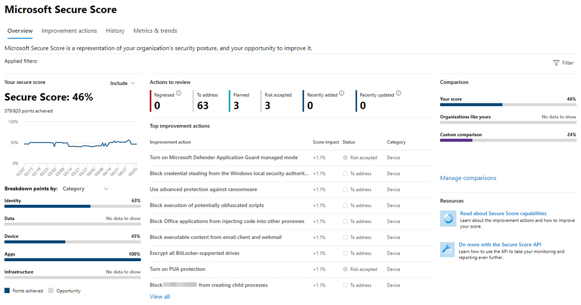Viewport: 581px width, 305px height.
Task: Click status circle for ransomware protection row
Action: tap(345, 189)
